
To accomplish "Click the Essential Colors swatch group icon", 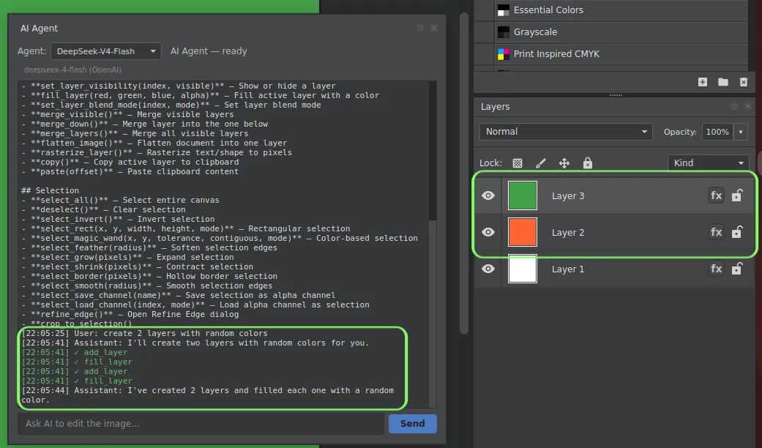I will pyautogui.click(x=504, y=10).
